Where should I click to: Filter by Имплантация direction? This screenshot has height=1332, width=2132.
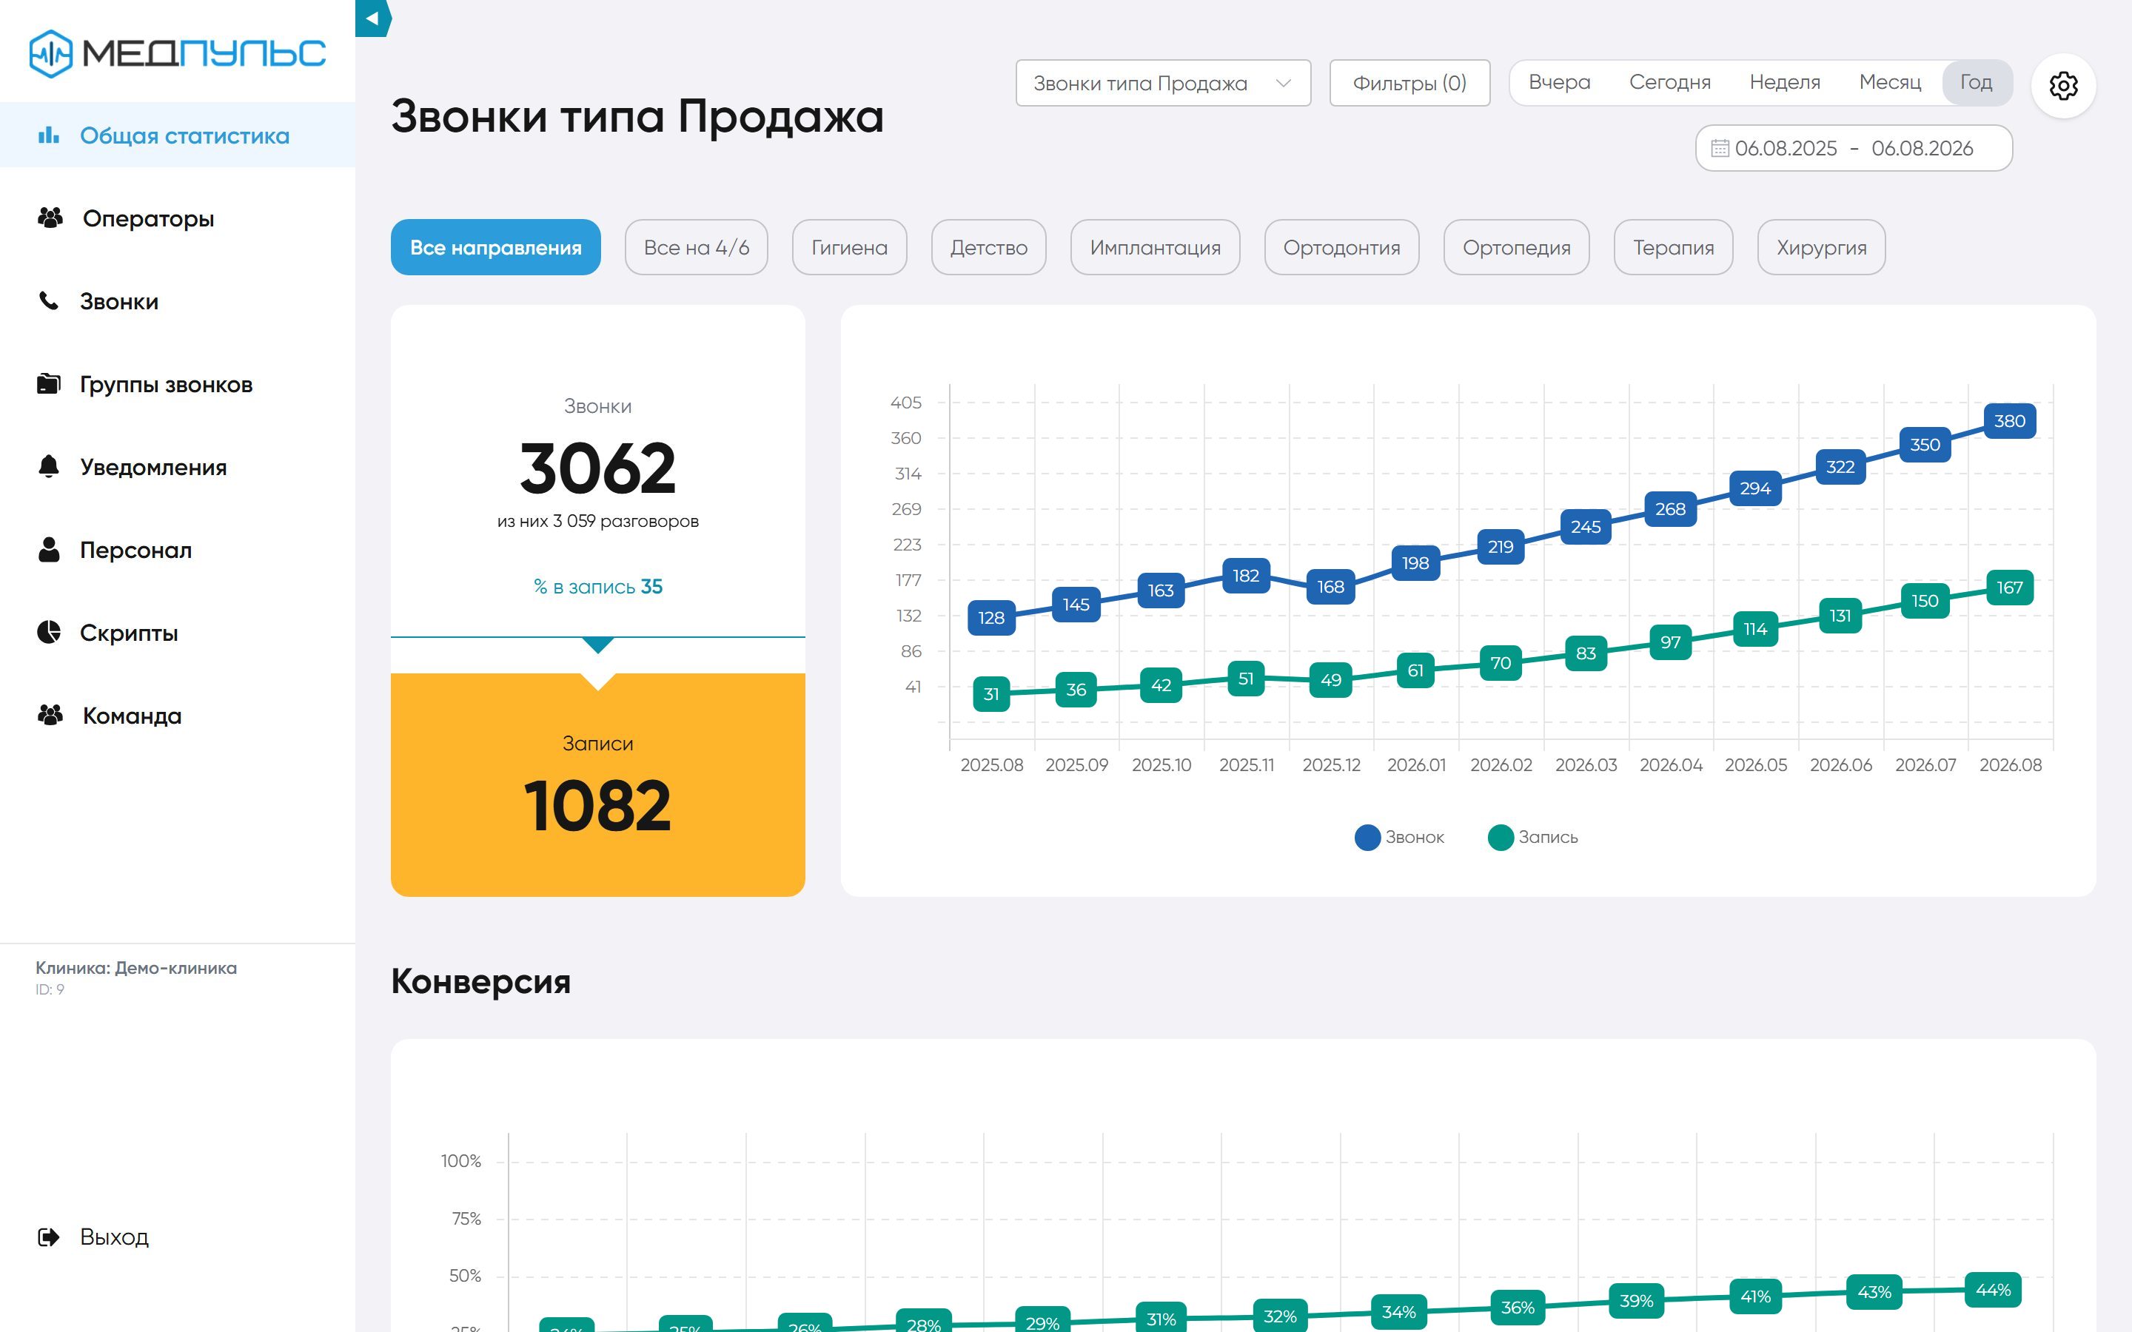[x=1155, y=248]
